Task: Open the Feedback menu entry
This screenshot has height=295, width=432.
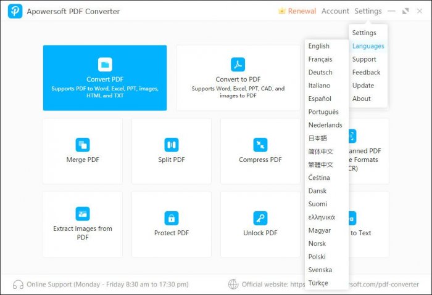Action: 368,72
